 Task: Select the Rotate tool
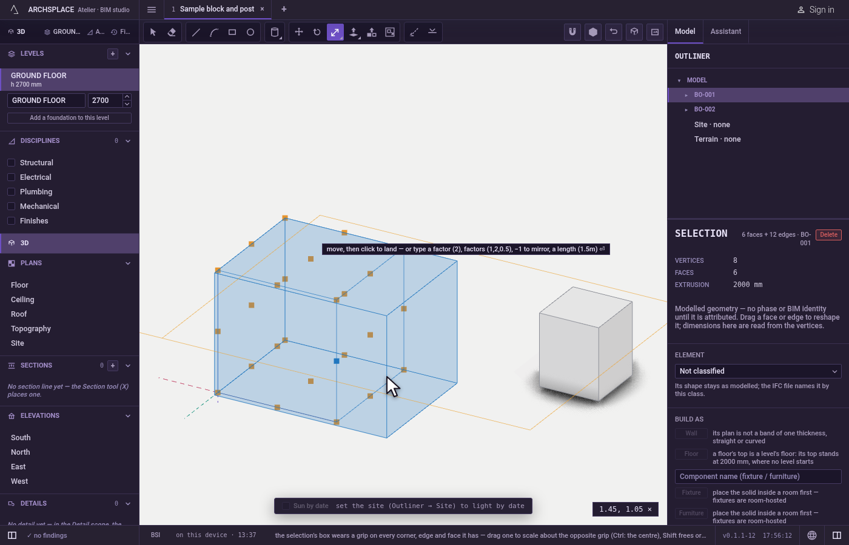(317, 32)
